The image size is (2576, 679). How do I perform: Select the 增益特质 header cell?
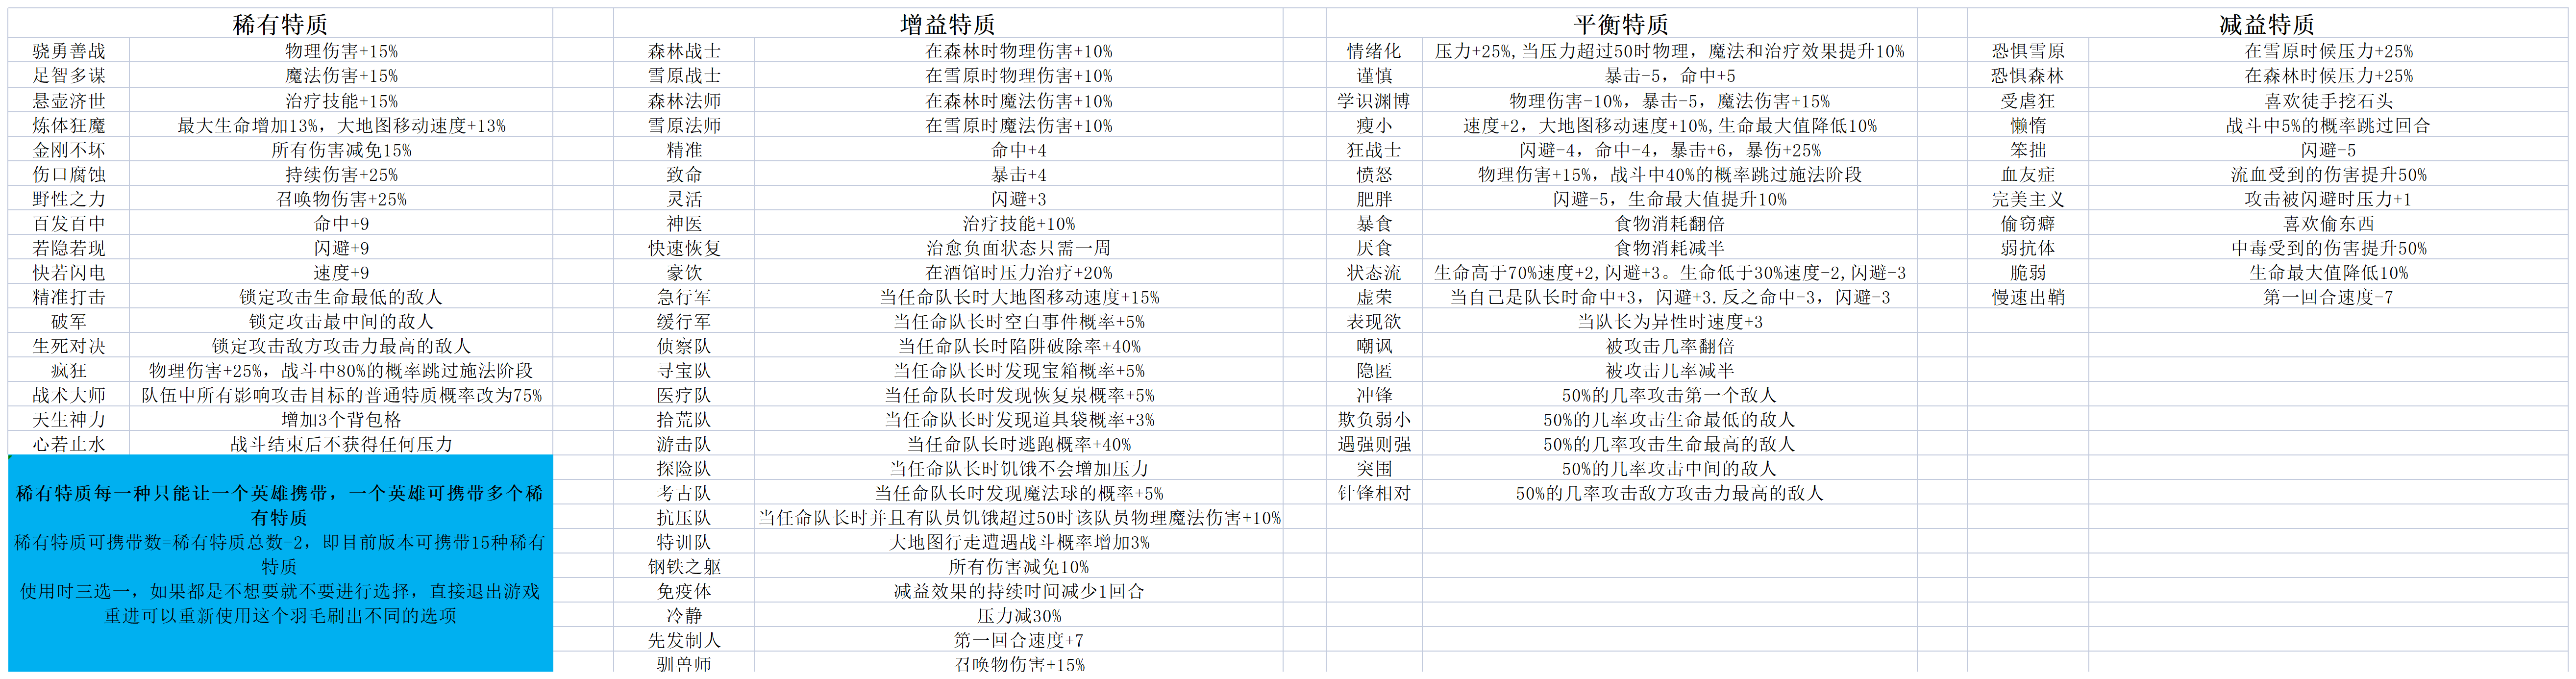948,24
